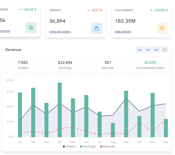This screenshot has height=155, width=175.
Task: Click the customers upward trend arrow icon
Action: point(151,10)
